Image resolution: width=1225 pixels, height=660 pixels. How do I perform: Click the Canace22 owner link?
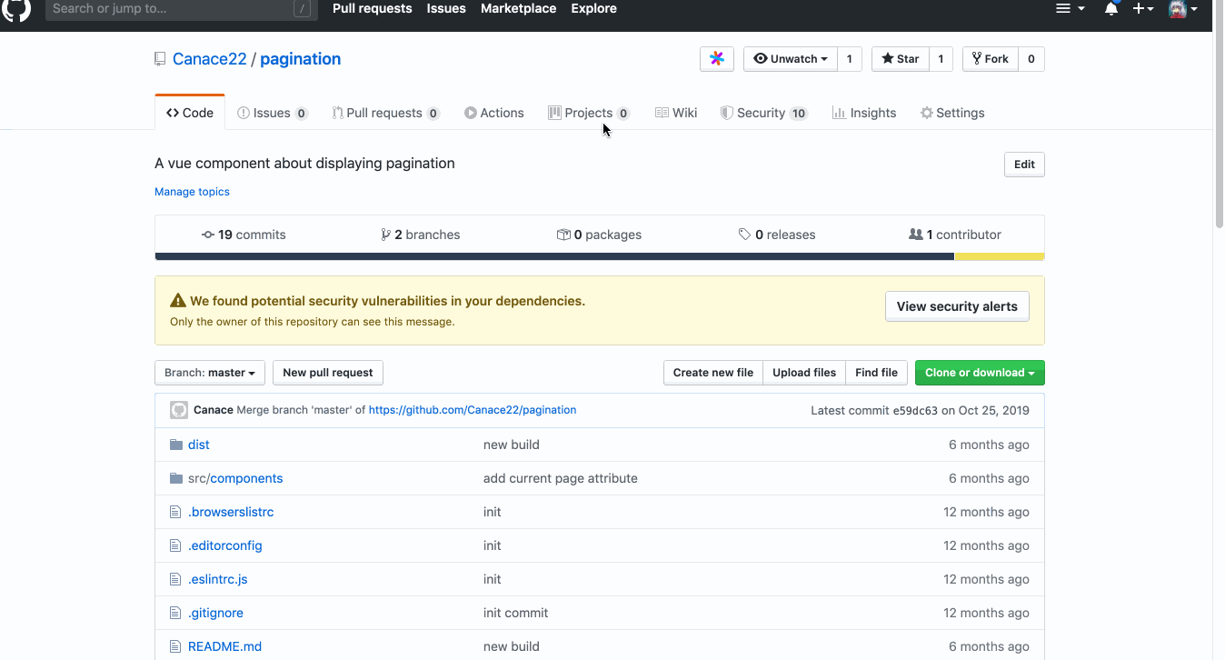pos(210,59)
